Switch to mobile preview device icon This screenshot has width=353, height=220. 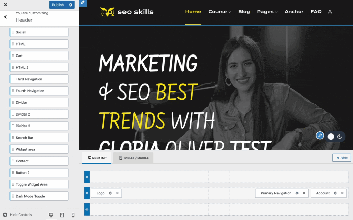(x=73, y=215)
